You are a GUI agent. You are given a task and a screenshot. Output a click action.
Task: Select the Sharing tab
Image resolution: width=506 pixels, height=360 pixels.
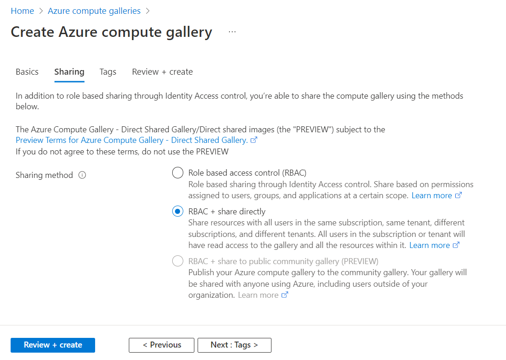[69, 72]
